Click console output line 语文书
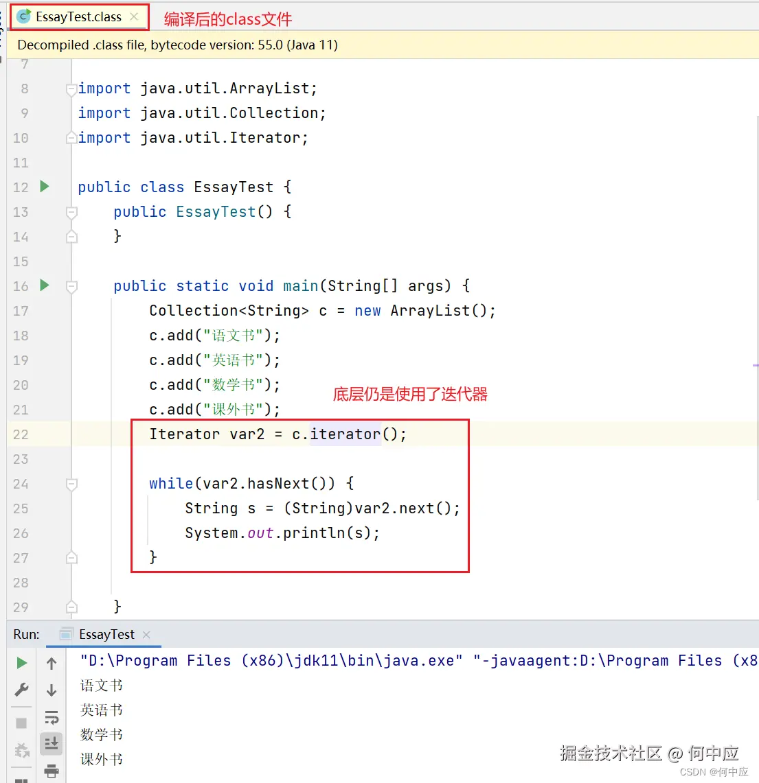 coord(102,685)
